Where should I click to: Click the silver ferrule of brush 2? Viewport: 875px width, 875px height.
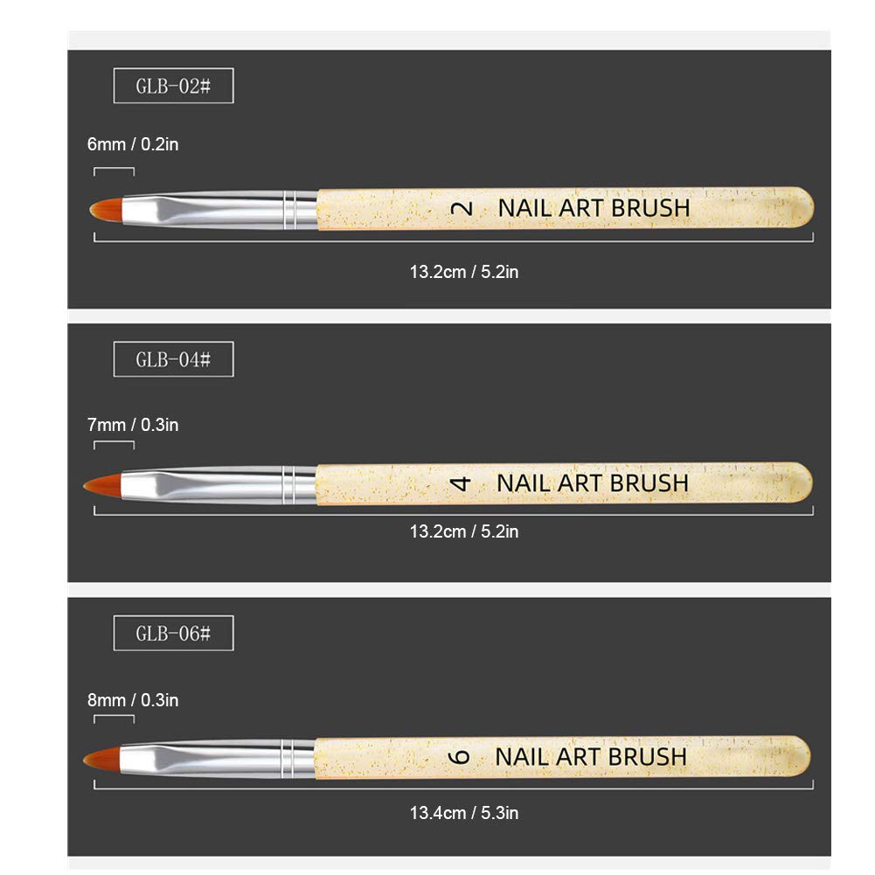220,210
